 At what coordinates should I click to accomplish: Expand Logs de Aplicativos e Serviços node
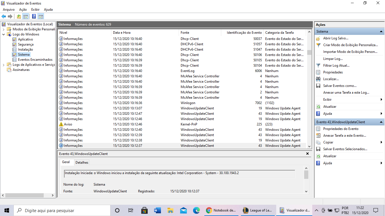pos(3,65)
